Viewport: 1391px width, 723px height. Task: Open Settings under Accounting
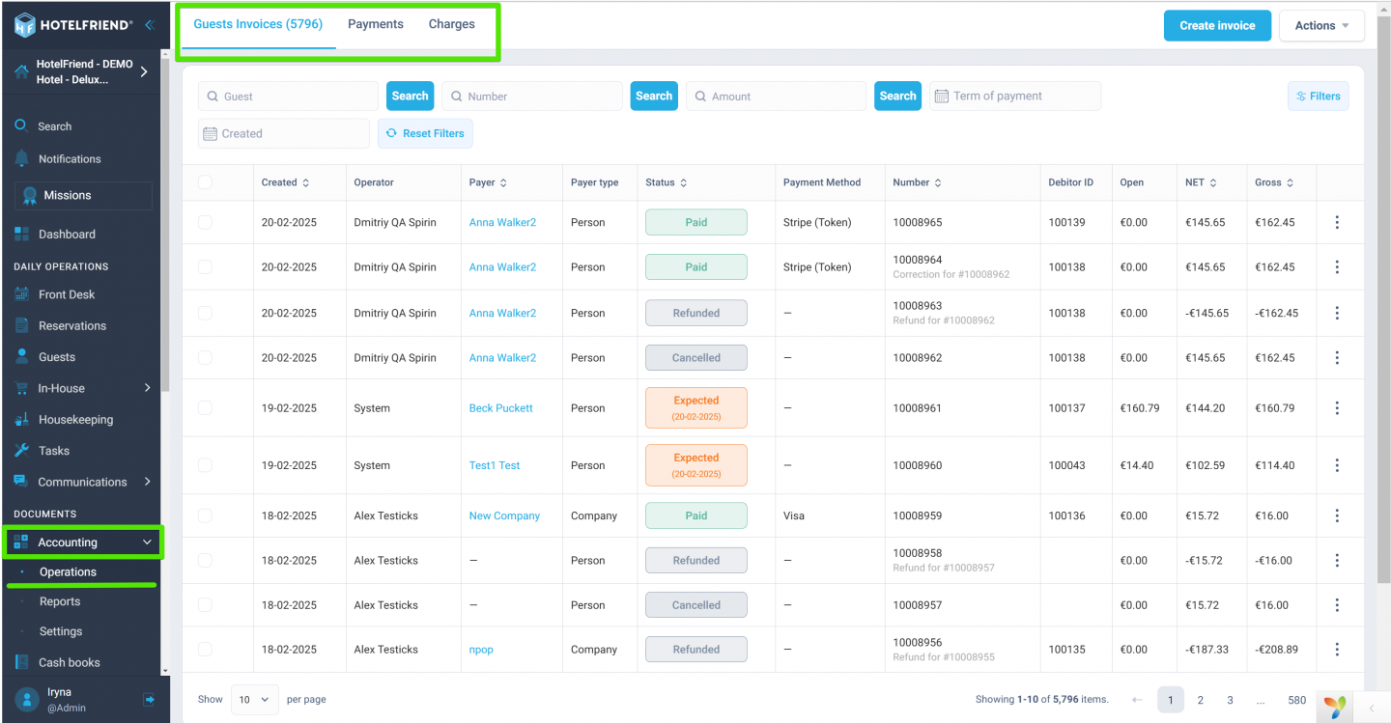61,632
